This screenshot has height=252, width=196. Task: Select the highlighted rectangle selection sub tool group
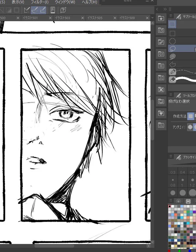click(x=172, y=24)
